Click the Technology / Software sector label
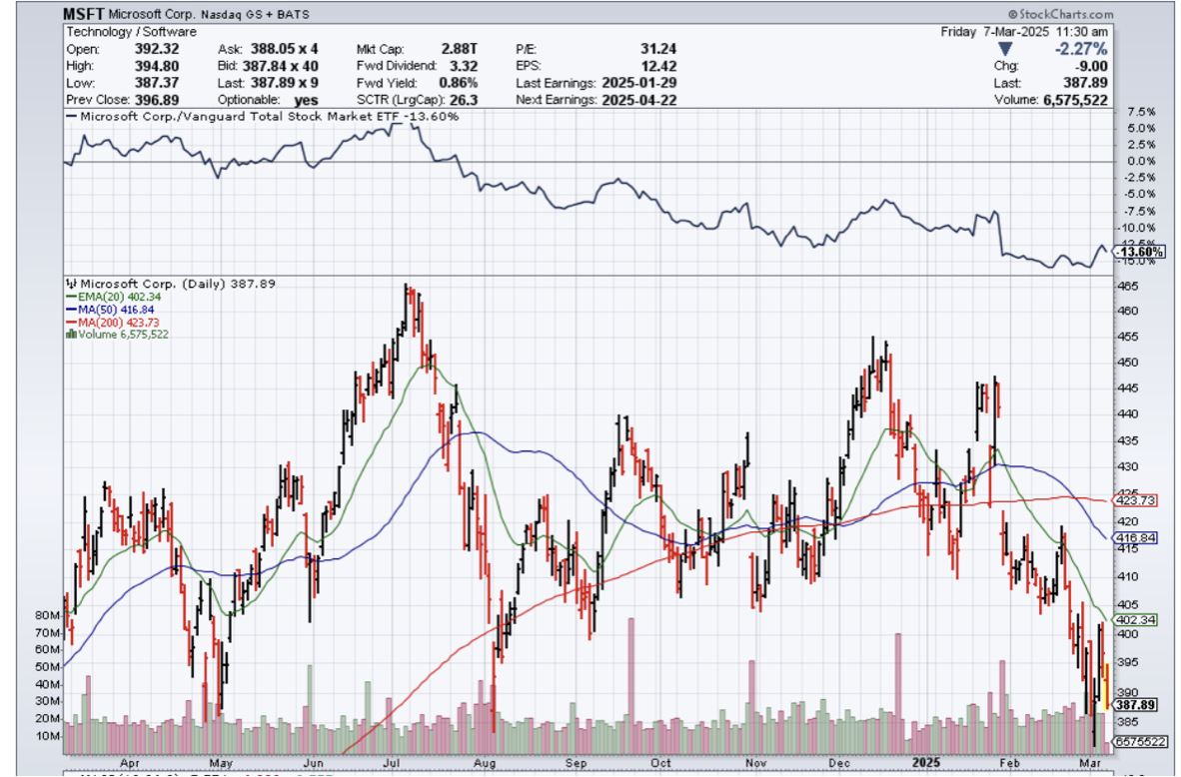This screenshot has width=1181, height=777. [131, 32]
